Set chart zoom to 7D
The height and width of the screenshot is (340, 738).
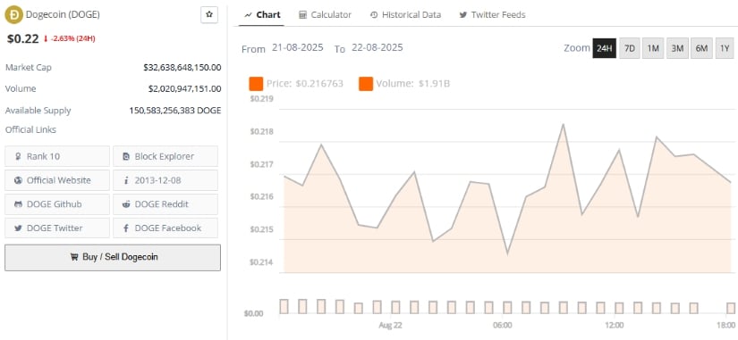tap(629, 48)
